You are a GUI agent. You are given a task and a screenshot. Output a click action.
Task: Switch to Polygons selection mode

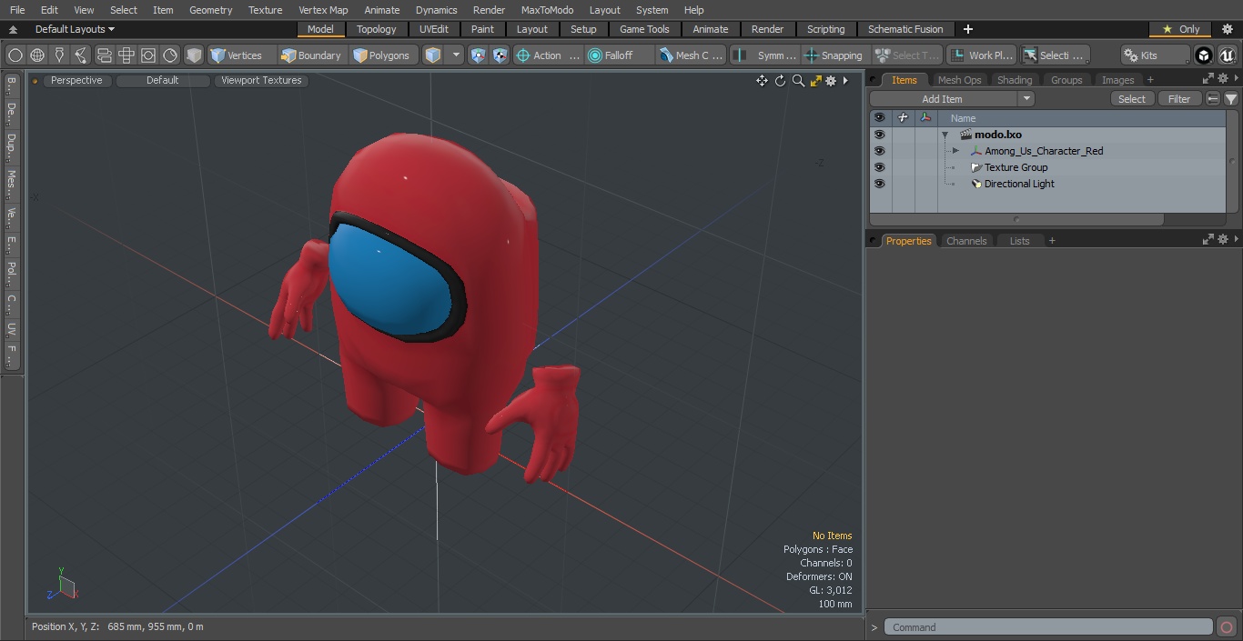382,55
